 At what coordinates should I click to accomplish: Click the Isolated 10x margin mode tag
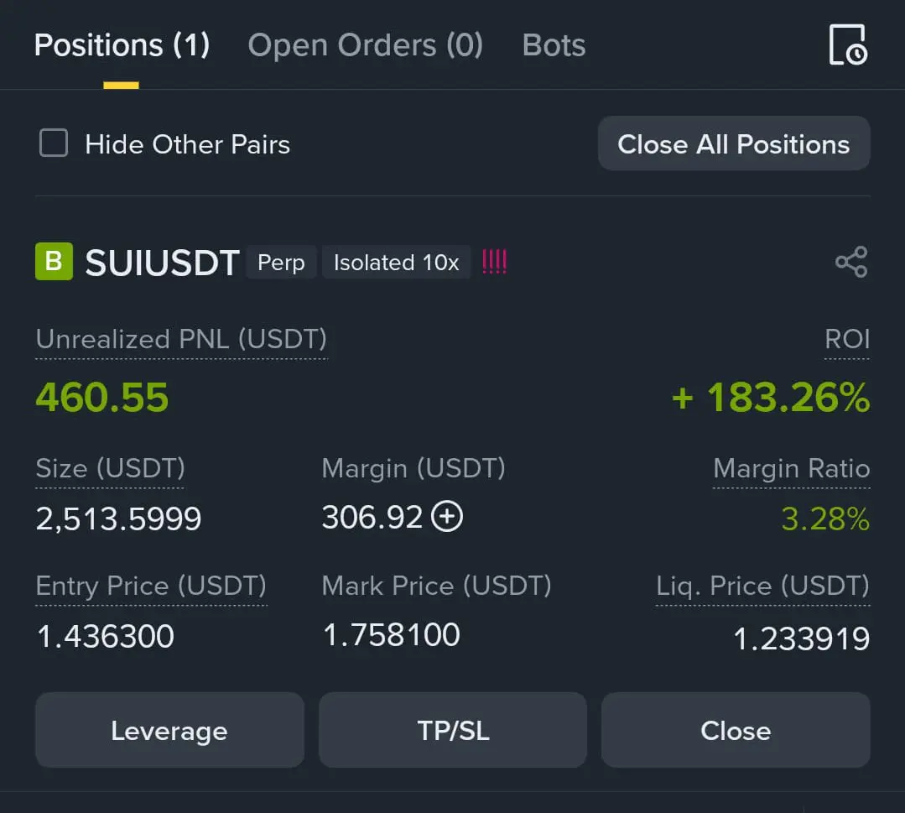click(x=396, y=263)
